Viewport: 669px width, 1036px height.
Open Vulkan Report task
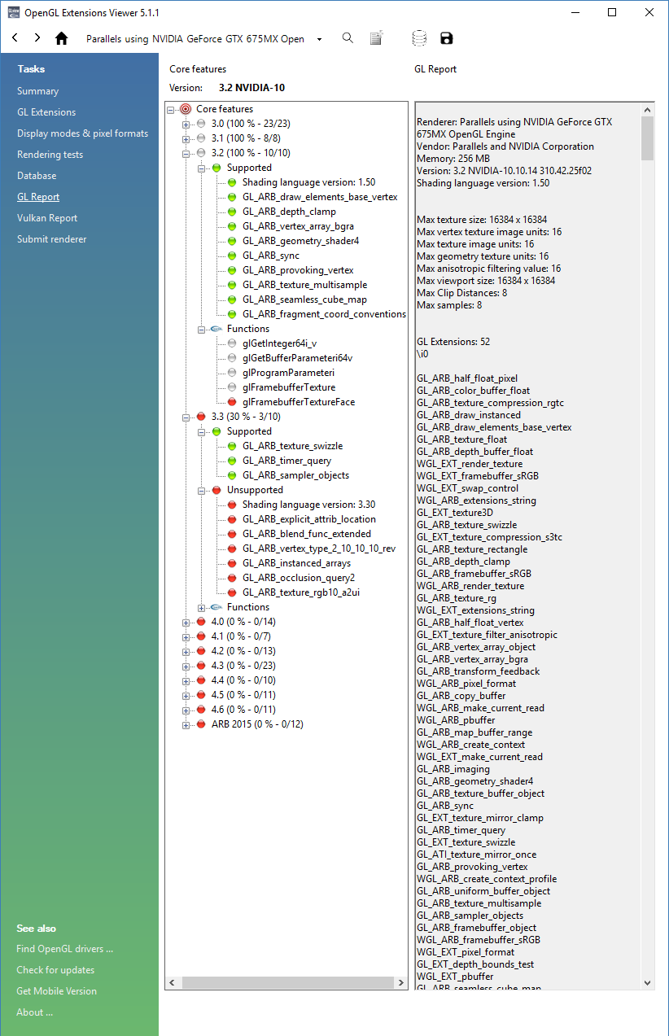coord(47,218)
